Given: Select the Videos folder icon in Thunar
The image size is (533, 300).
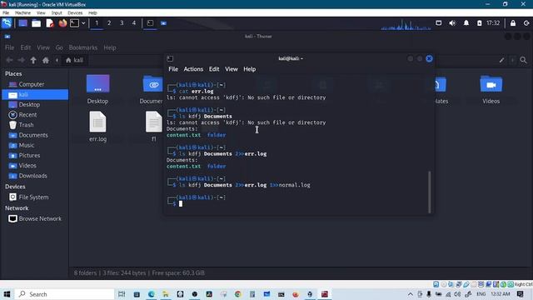Looking at the screenshot, I should 491,84.
